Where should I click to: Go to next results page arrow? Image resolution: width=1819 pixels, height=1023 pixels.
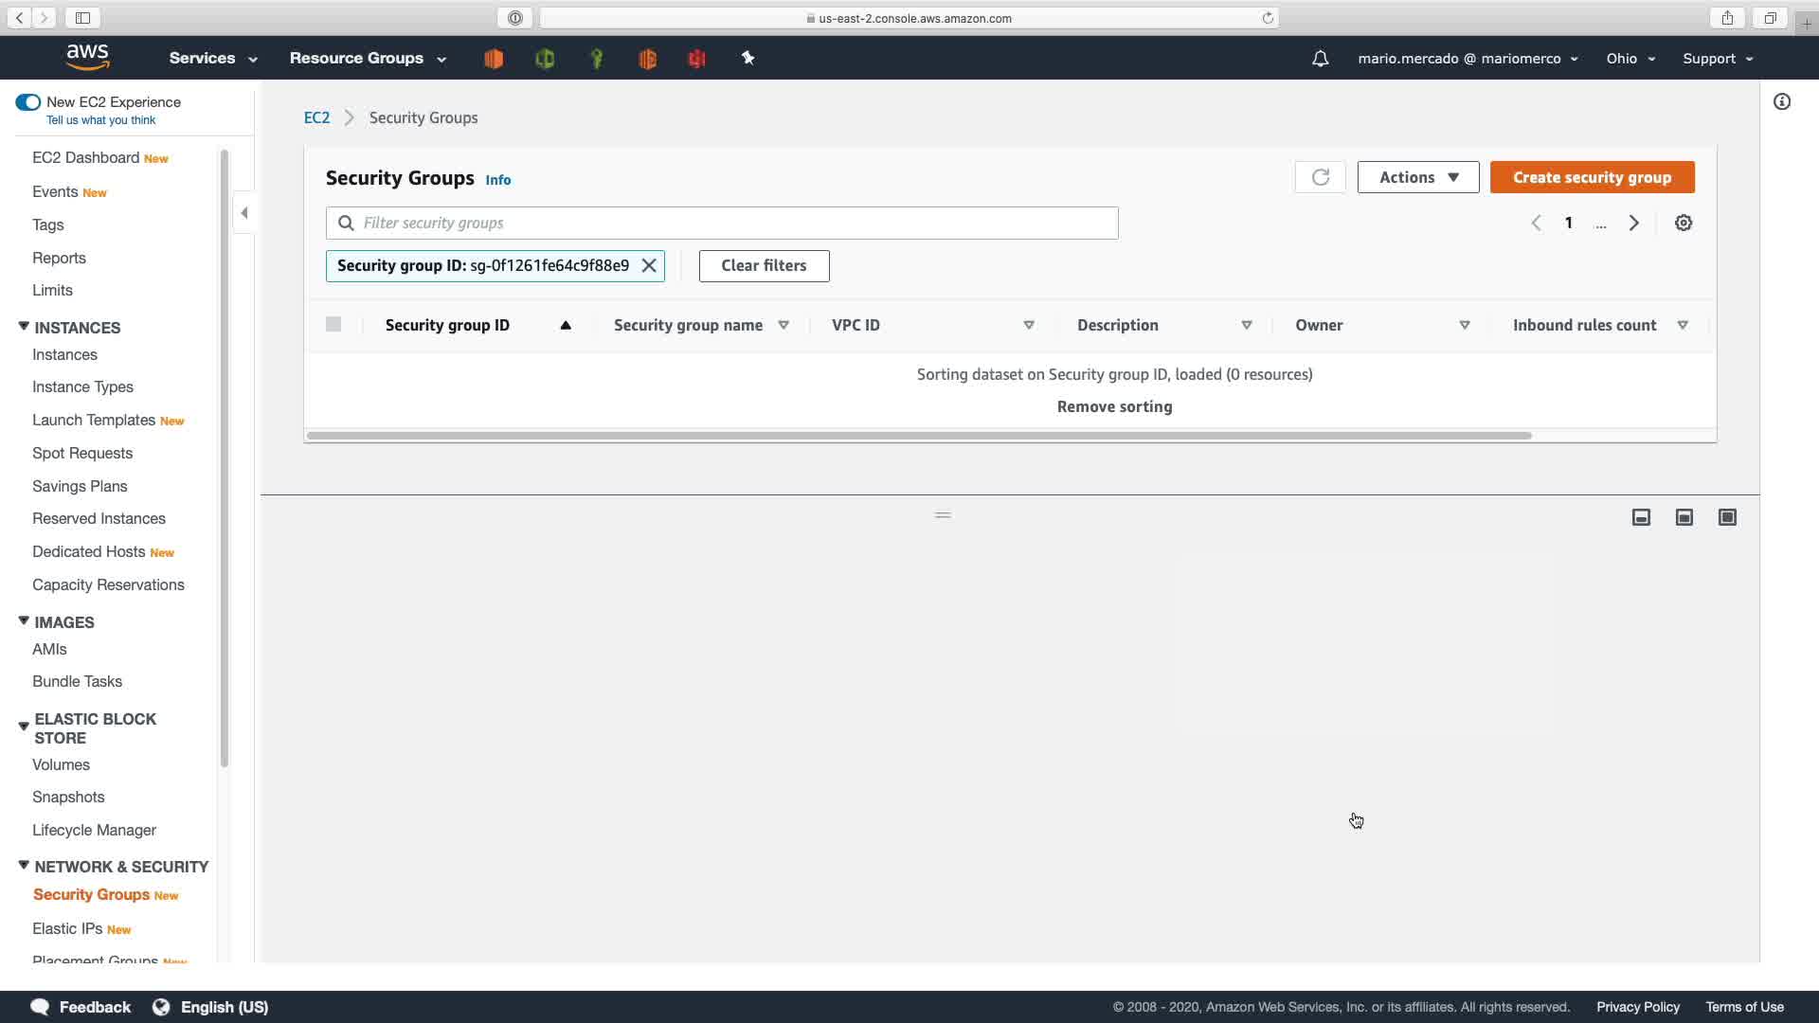[x=1633, y=223]
